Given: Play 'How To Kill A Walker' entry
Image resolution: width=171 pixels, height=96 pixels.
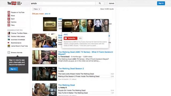Looking at the screenshot, I should click(x=73, y=93).
